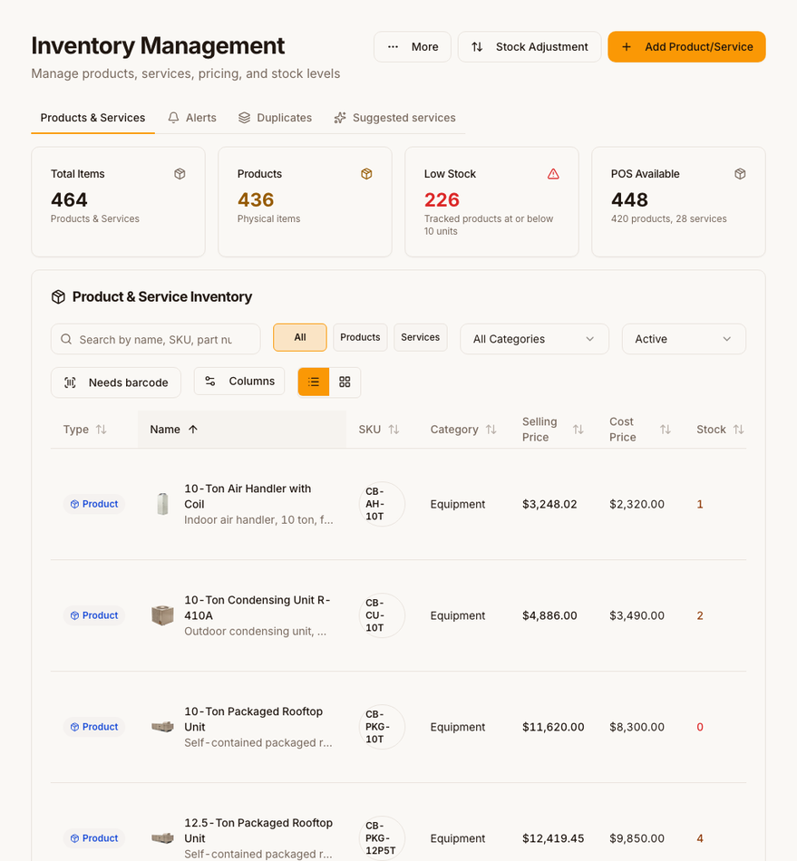Screen dimensions: 797x861
Task: Click the box icon on Products card
Action: 366,174
